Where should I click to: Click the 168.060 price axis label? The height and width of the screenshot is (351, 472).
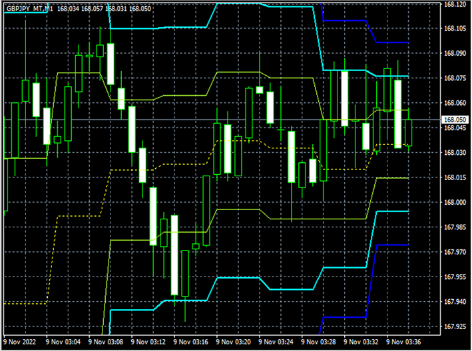pyautogui.click(x=455, y=103)
